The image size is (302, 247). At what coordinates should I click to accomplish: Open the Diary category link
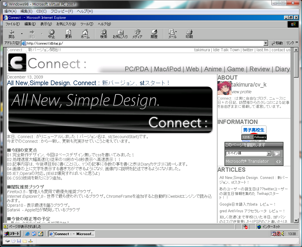282,69
